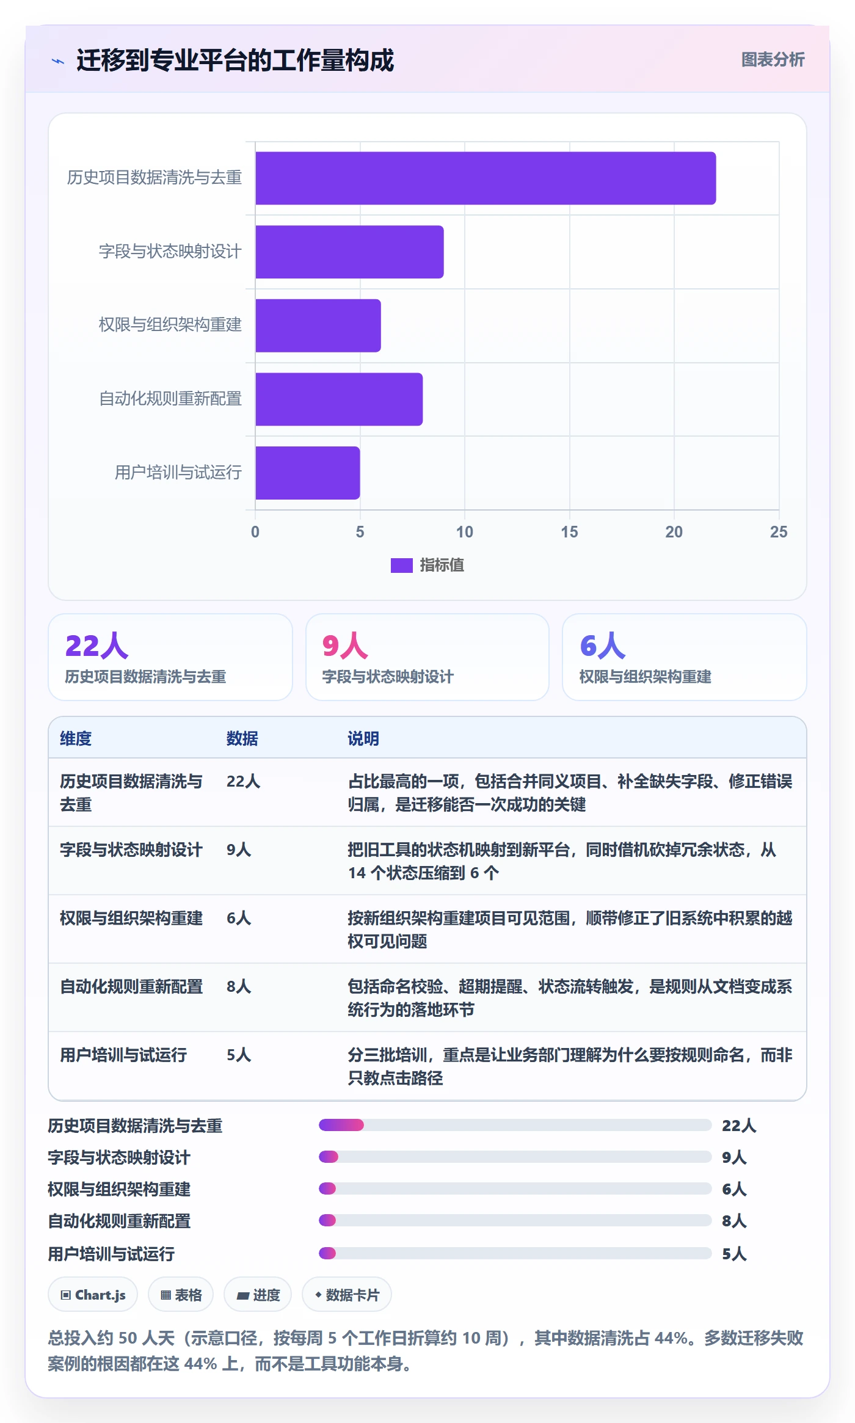Click the progress bar showing 6人

coord(515,1188)
